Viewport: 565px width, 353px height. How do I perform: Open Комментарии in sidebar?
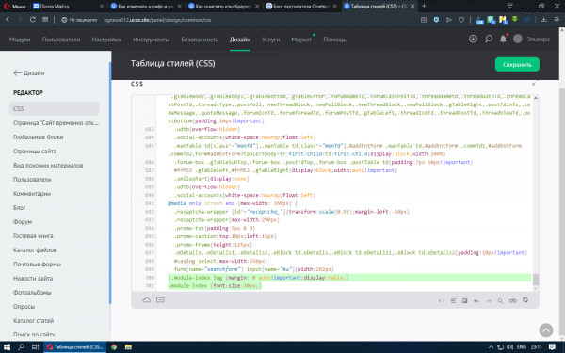pos(32,193)
